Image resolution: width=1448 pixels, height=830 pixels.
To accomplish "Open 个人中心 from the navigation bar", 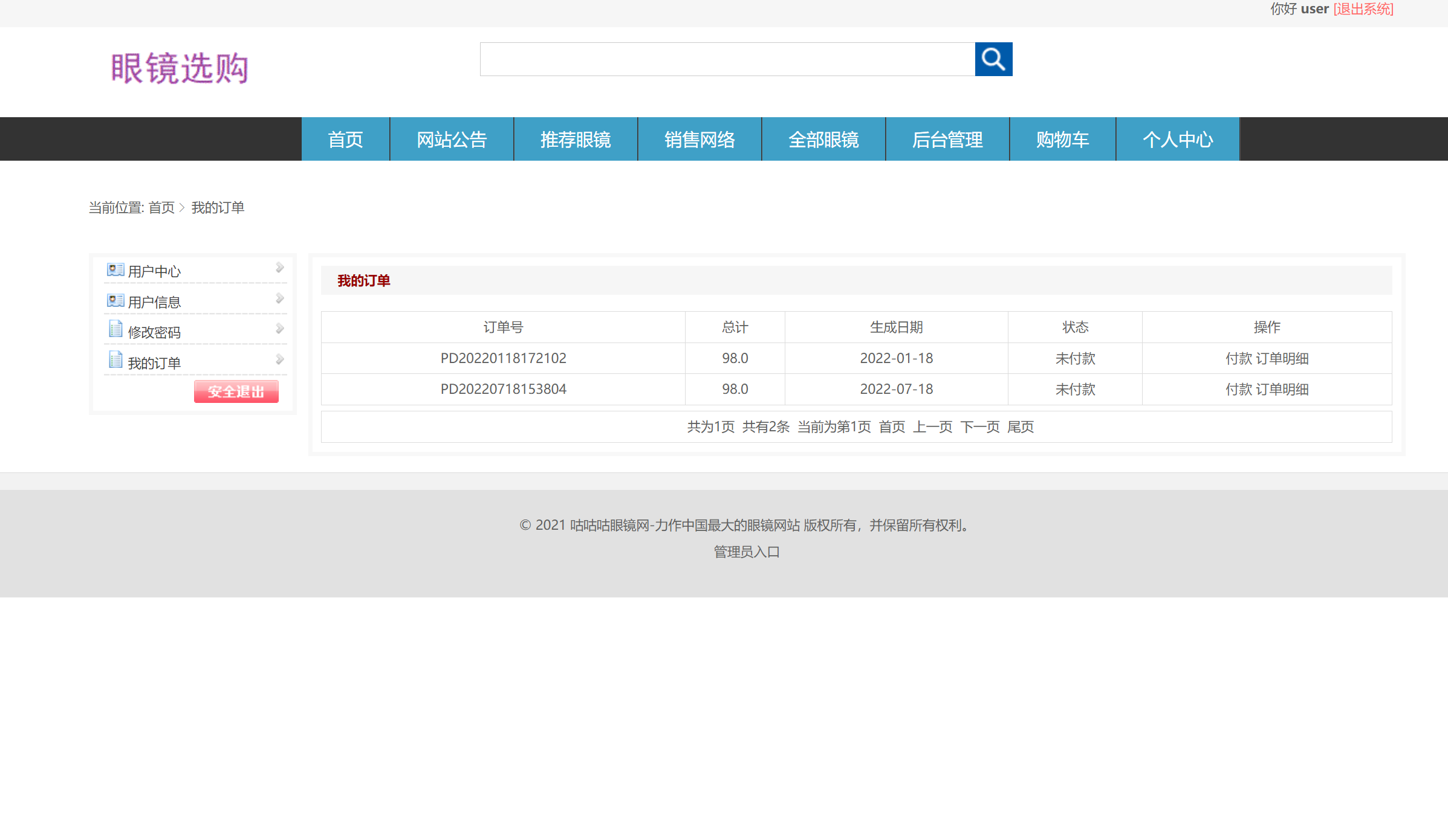I will tap(1178, 139).
